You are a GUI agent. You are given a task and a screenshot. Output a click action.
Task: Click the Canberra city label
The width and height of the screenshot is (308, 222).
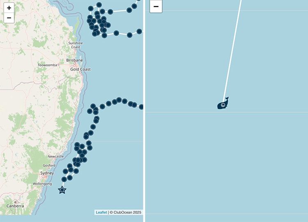(x=15, y=206)
